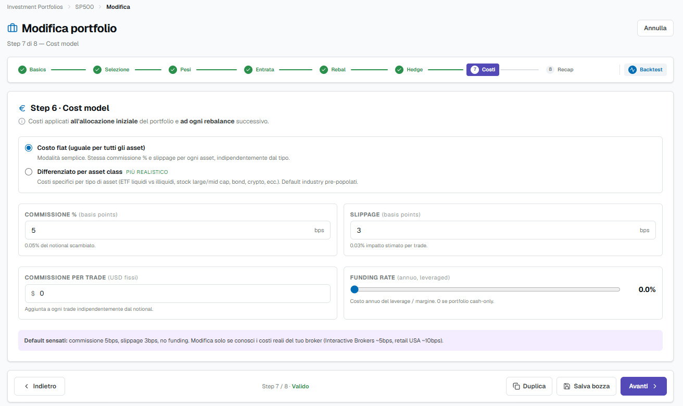Image resolution: width=683 pixels, height=406 pixels.
Task: Focus the Commissione % bps input field
Action: coord(178,230)
